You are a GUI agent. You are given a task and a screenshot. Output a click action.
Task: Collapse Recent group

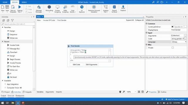pos(3,41)
